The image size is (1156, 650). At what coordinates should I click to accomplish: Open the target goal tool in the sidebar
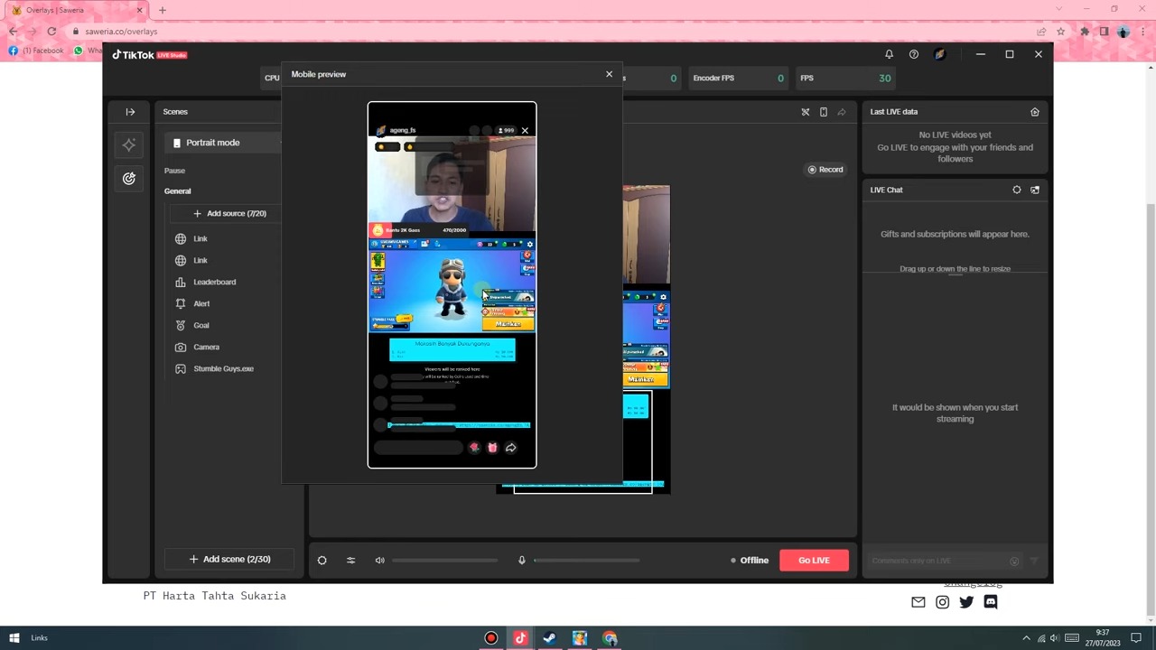coord(129,179)
